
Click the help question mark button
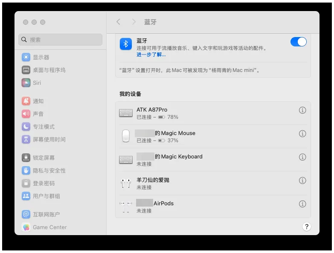click(306, 227)
